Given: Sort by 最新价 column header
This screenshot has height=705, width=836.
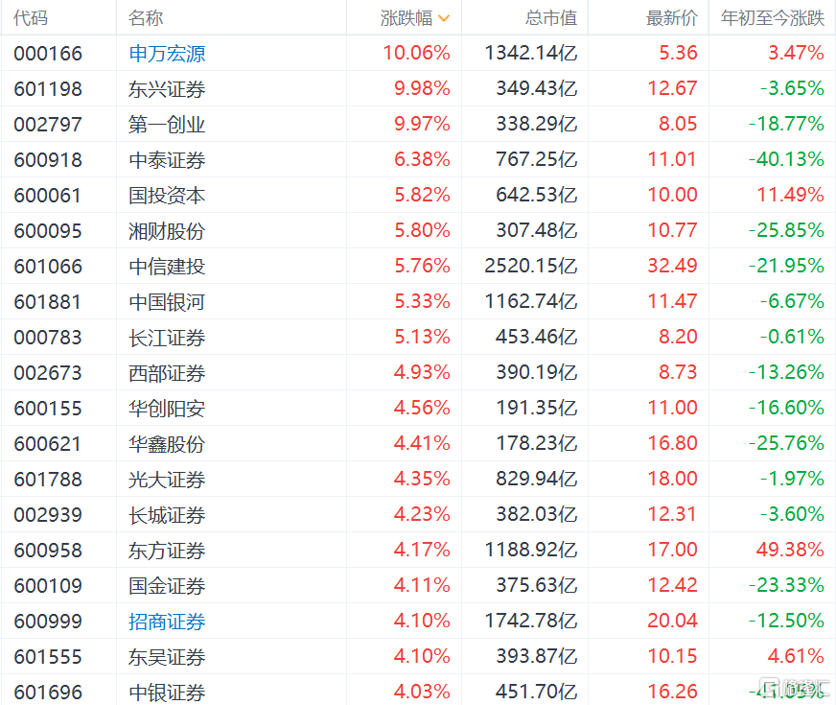Looking at the screenshot, I should coord(672,18).
